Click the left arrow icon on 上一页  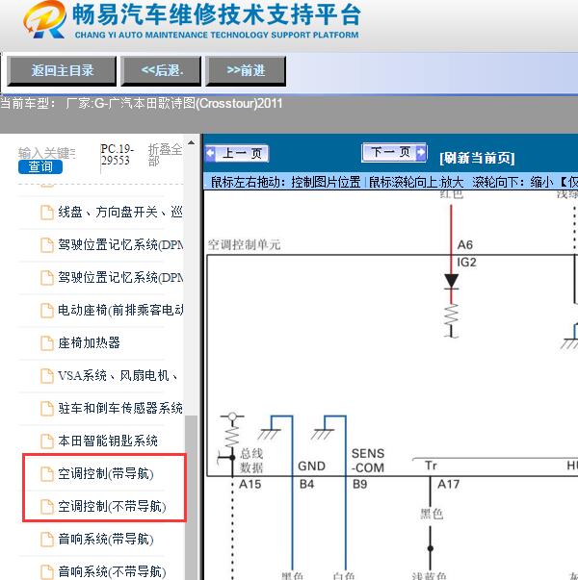(x=210, y=153)
